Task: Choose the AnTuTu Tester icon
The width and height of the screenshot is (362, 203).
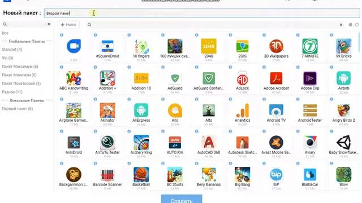Action: (x=107, y=143)
